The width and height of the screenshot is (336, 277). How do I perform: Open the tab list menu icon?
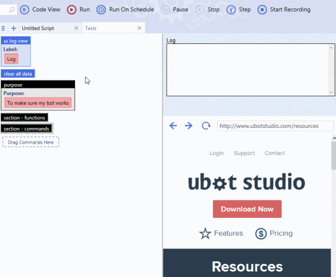(3, 28)
